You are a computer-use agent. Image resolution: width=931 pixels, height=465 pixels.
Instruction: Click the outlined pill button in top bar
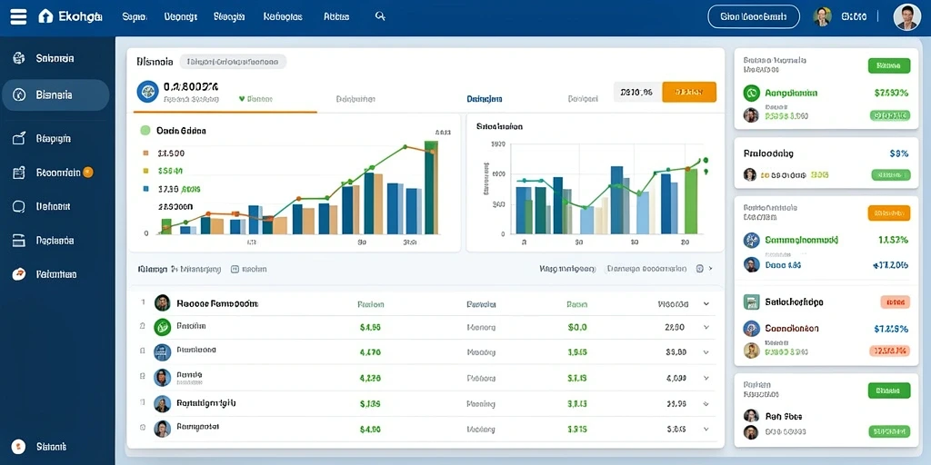[x=754, y=17]
